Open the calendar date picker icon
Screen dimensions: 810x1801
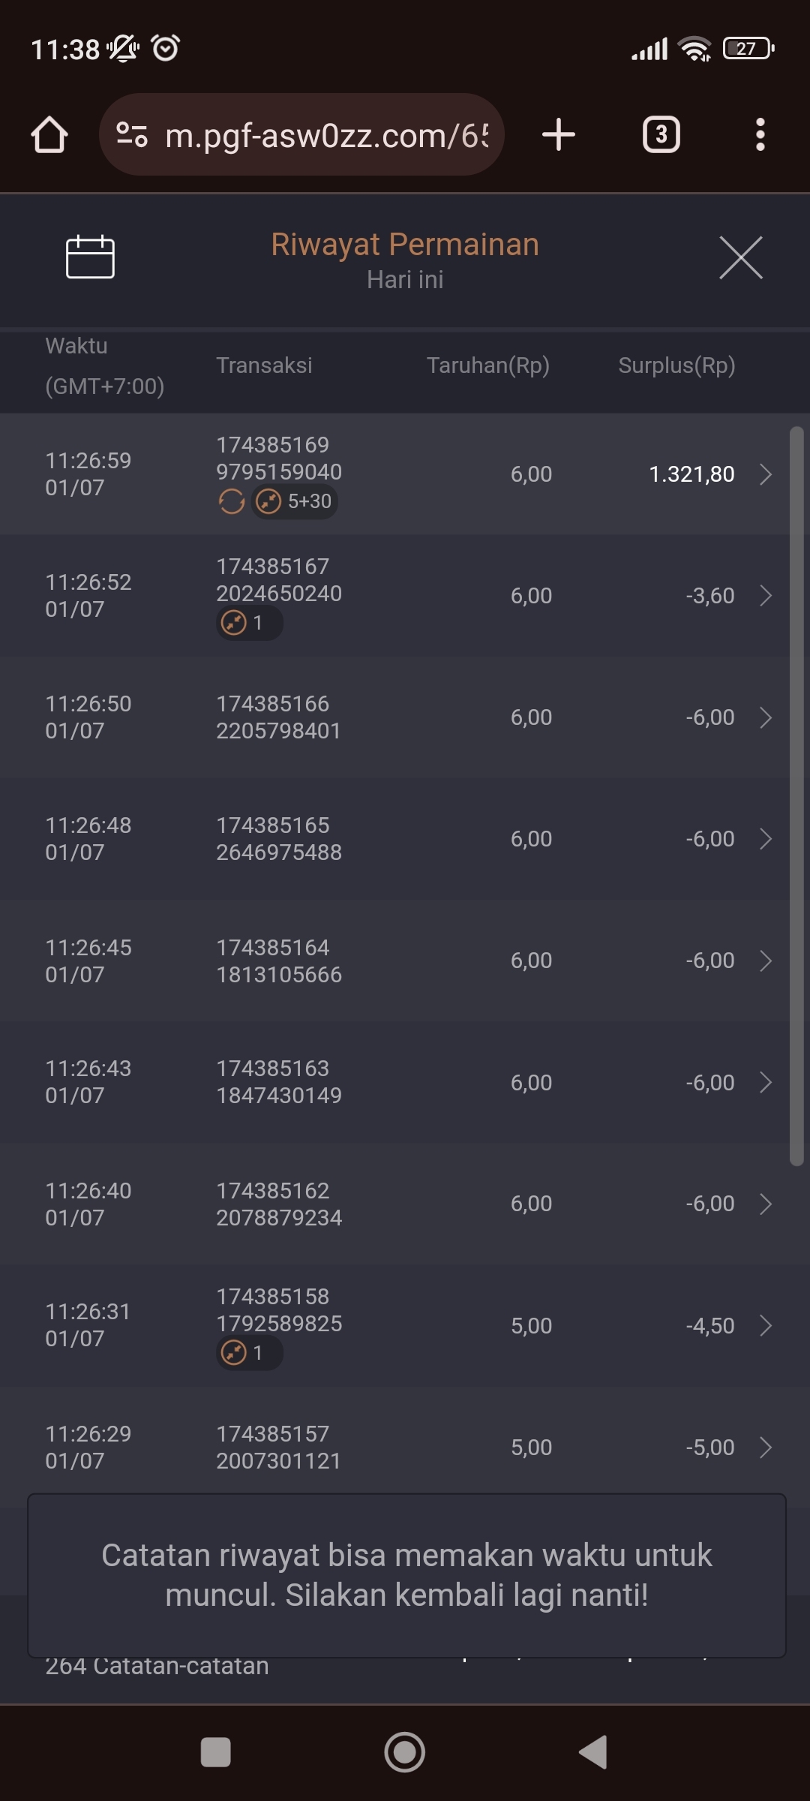pyautogui.click(x=90, y=257)
